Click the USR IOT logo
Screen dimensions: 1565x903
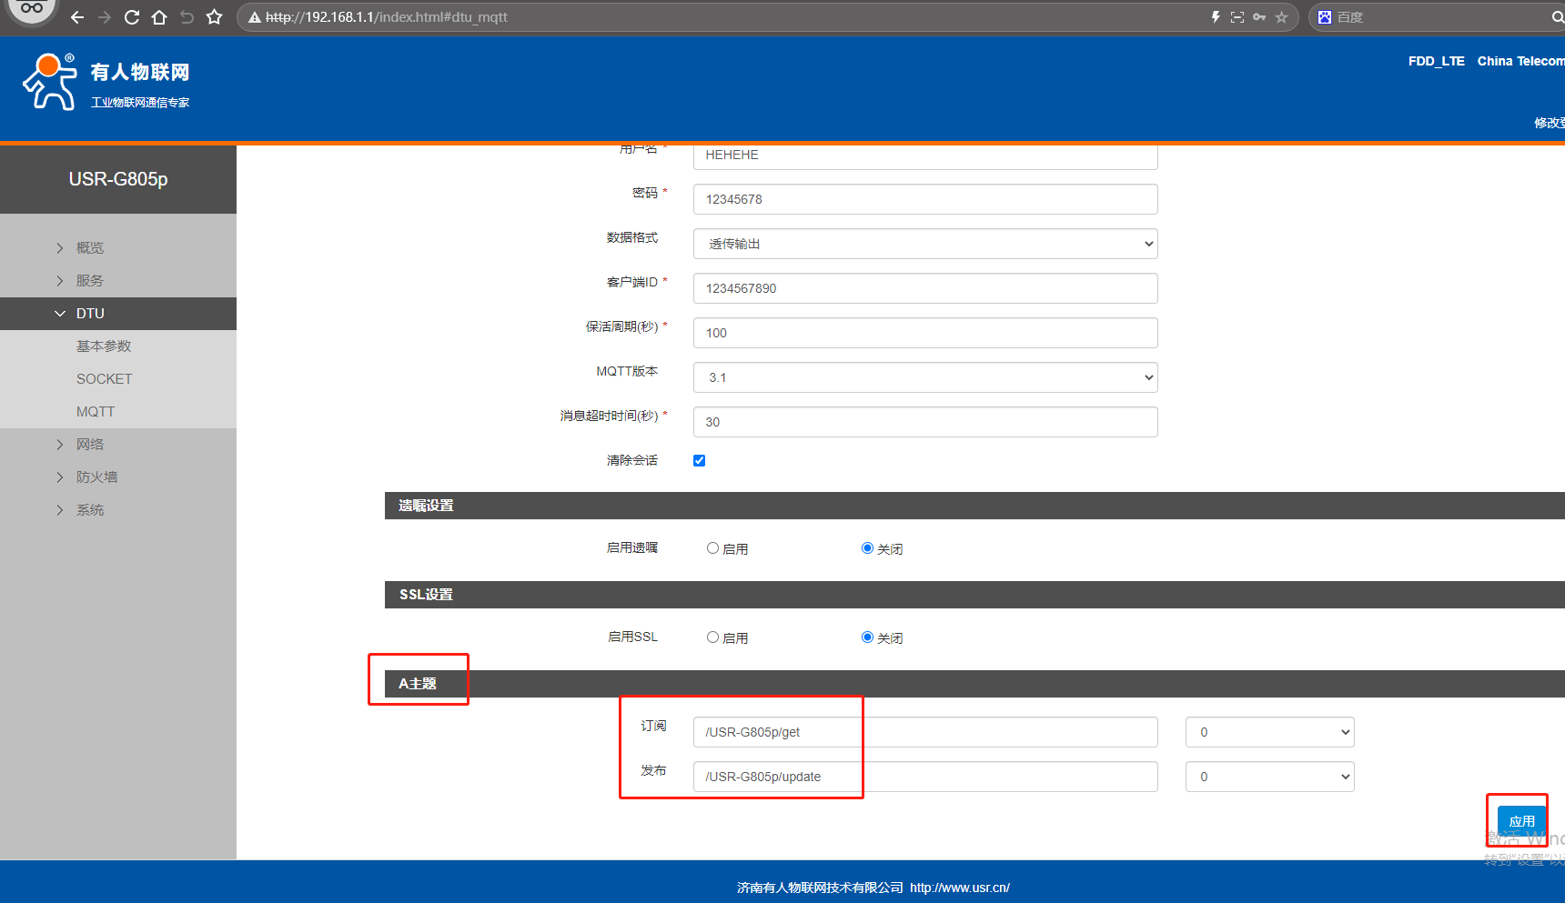click(x=106, y=82)
